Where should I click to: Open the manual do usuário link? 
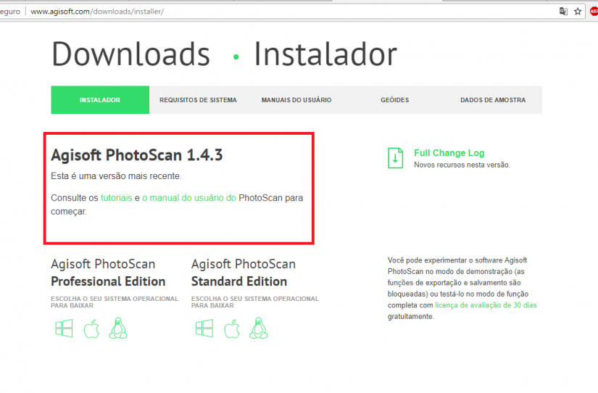(x=189, y=198)
